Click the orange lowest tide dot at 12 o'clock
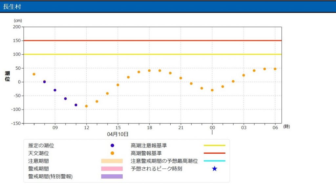Screen dimensions: 336x190 click(86, 106)
